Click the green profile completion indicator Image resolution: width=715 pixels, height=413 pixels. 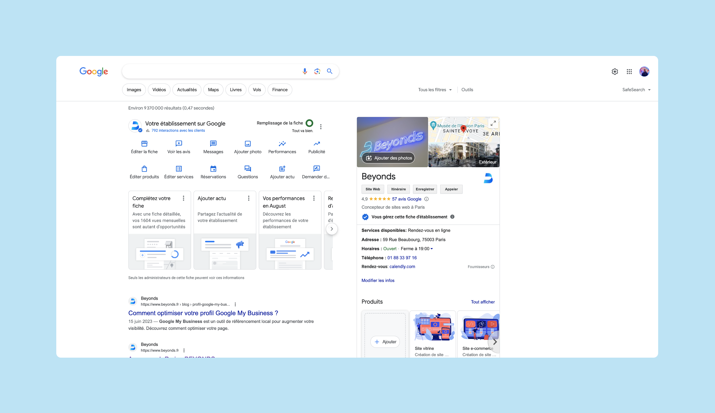point(309,123)
